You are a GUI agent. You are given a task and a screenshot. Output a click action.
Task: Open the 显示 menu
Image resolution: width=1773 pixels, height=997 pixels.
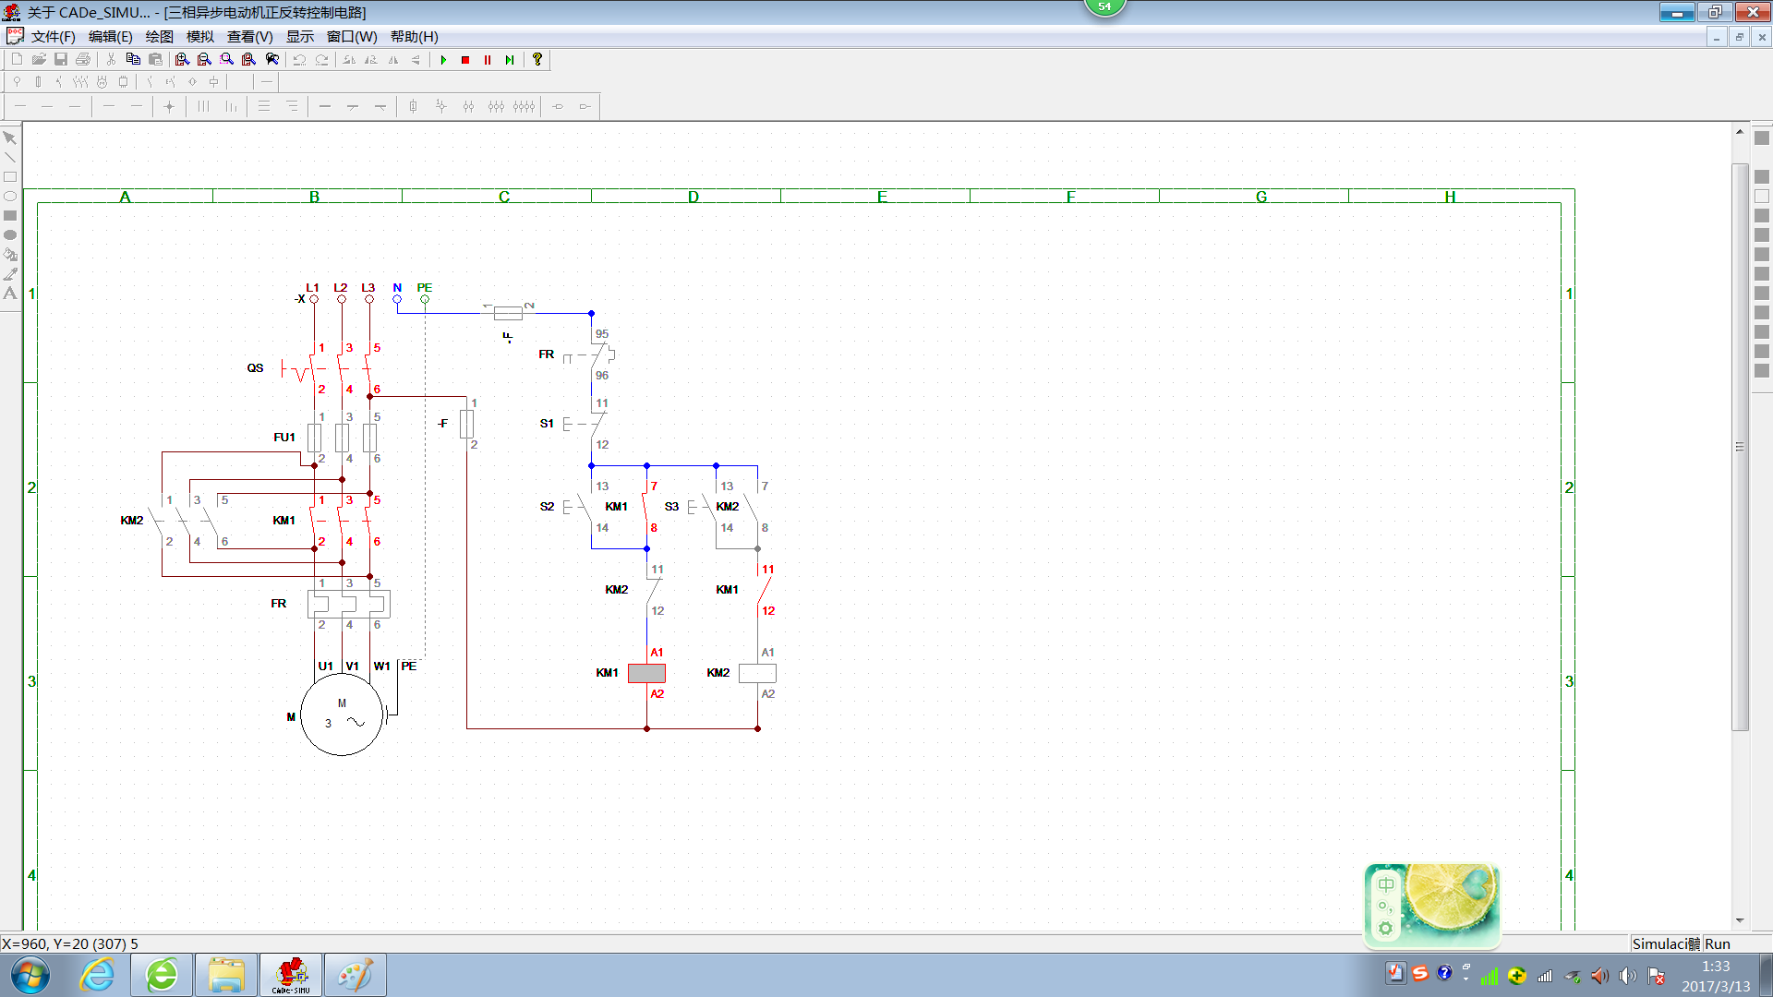(300, 36)
